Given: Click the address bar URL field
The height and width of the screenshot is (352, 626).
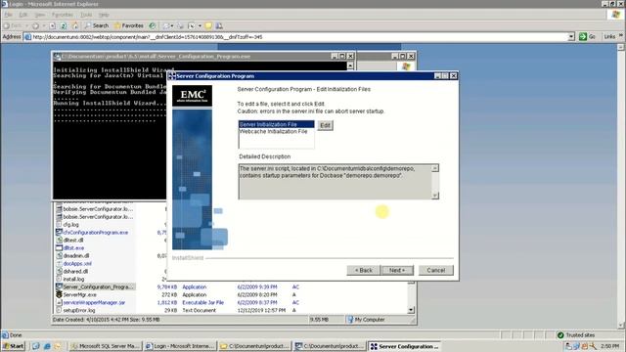Looking at the screenshot, I should pos(299,37).
